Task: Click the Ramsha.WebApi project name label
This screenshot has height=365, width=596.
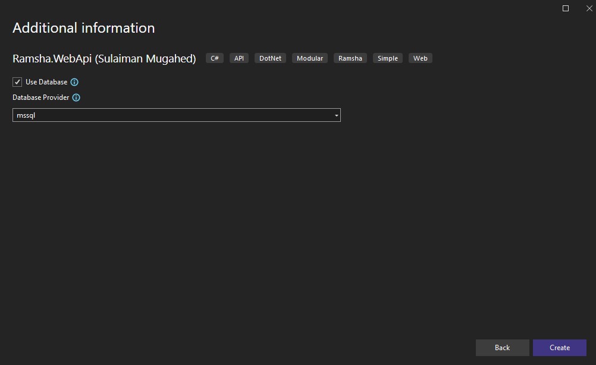Action: pos(104,58)
